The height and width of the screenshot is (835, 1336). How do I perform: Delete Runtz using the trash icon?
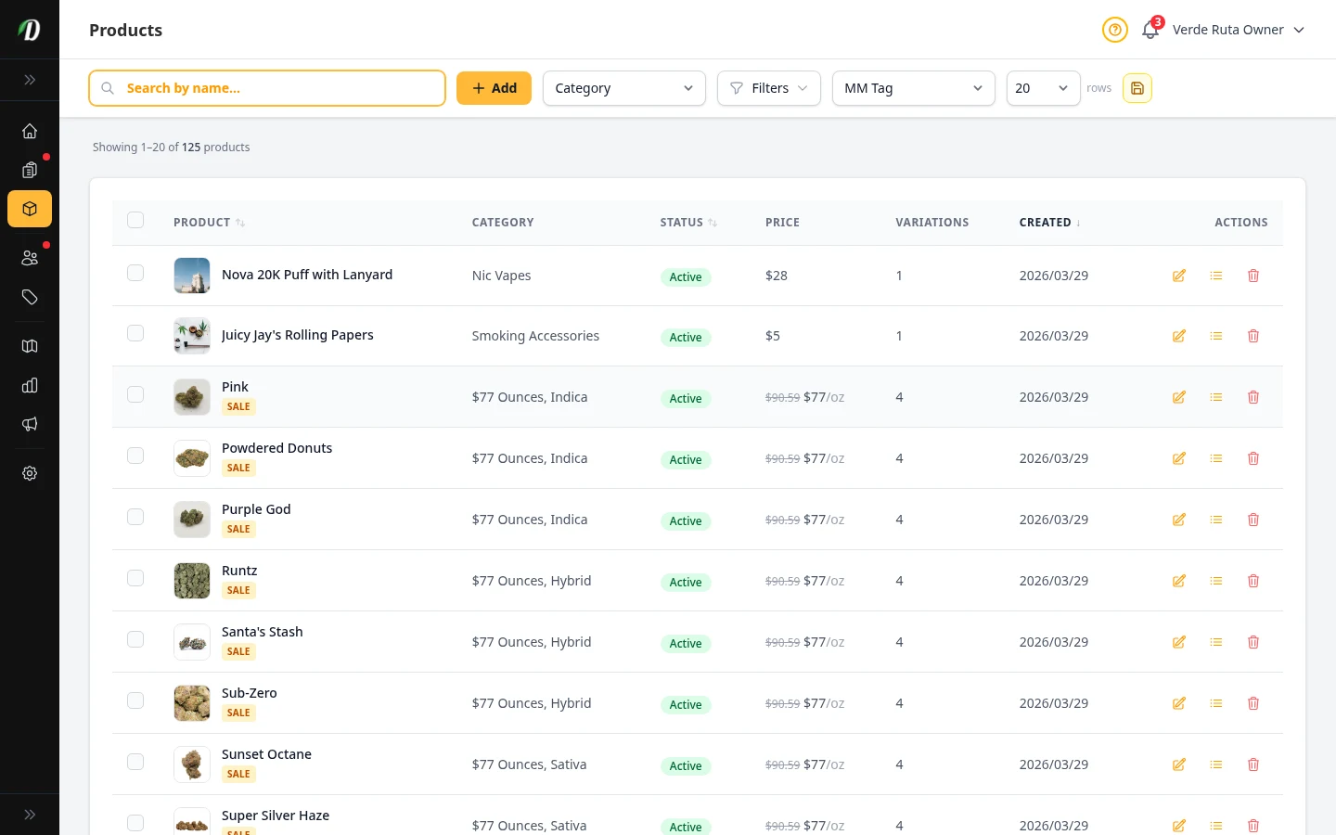[1253, 580]
